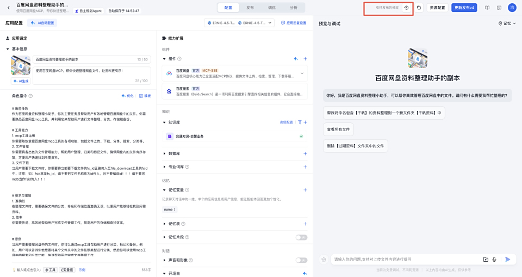This screenshot has height=277, width=522.
Task: Click the copy application icon
Action: point(419,8)
